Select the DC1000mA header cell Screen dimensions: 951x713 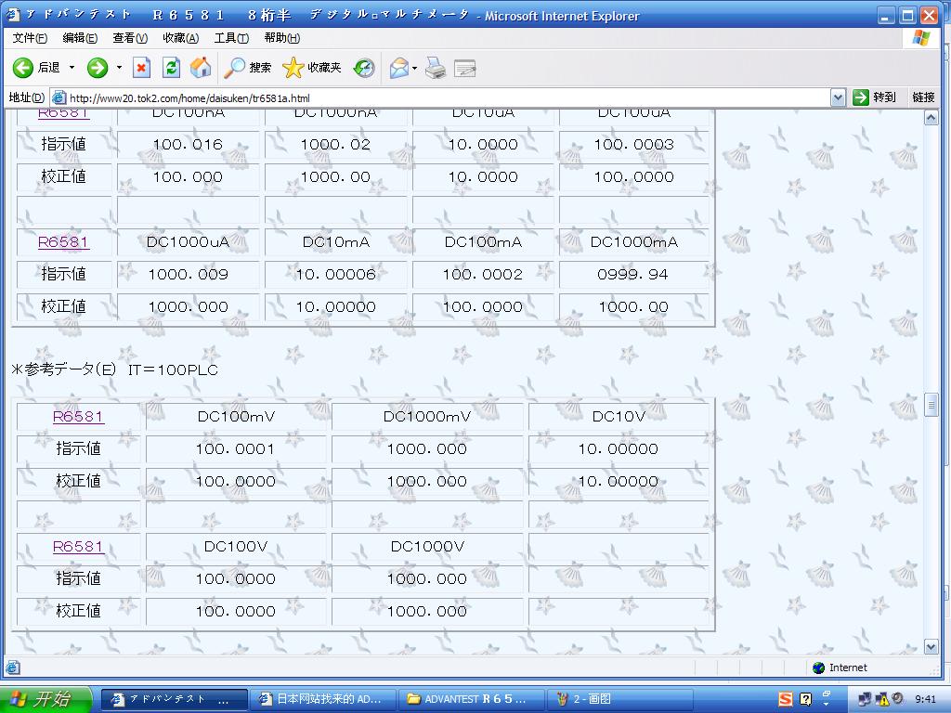coord(633,242)
